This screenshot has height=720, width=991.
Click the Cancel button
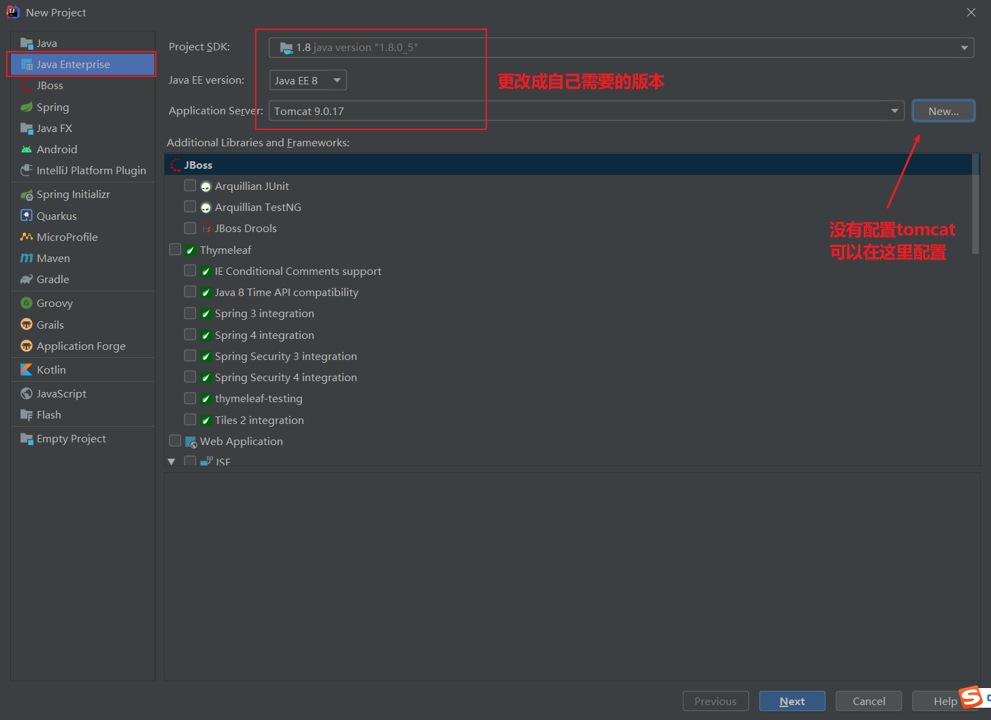tap(869, 701)
